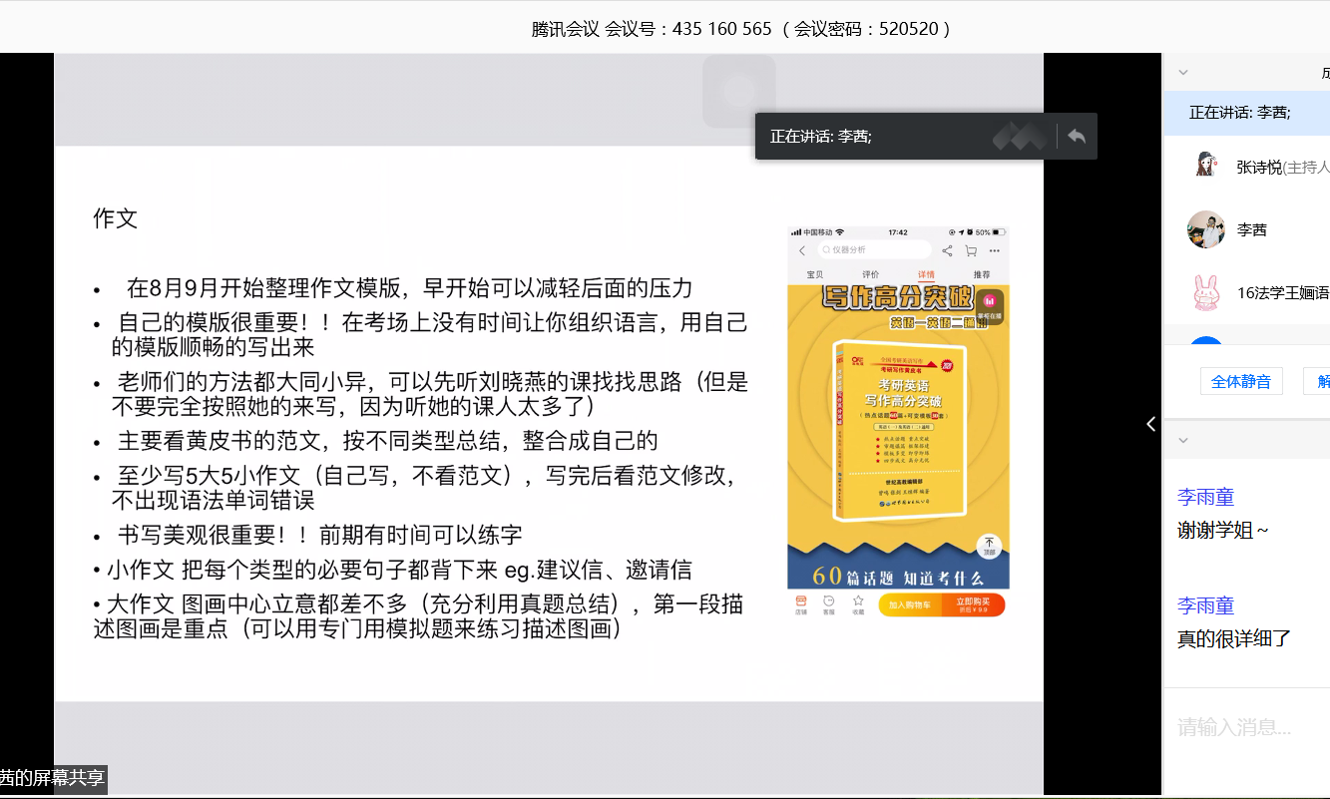Click the shopping cart icon in phone screenshot

(970, 250)
